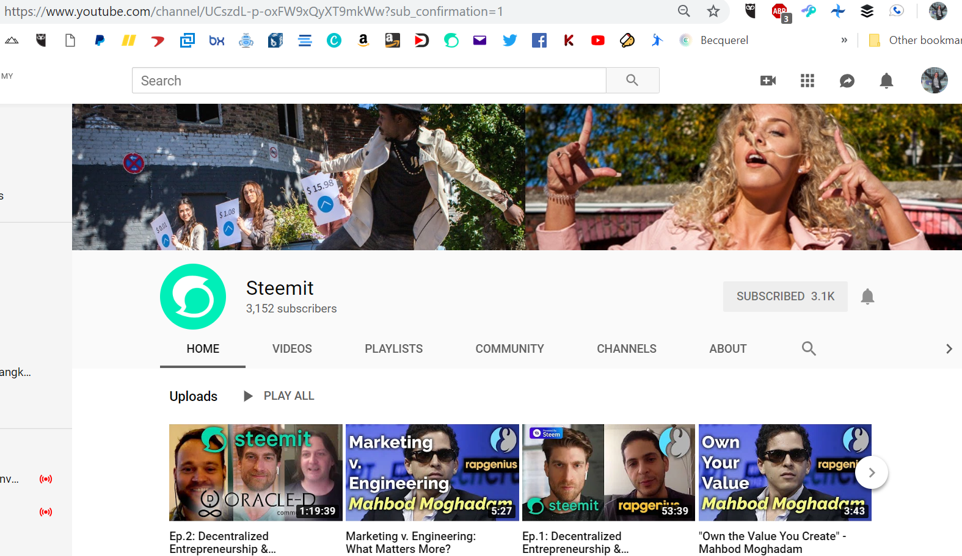The image size is (962, 556).
Task: Open the Other bookmarks folder
Action: coord(915,40)
